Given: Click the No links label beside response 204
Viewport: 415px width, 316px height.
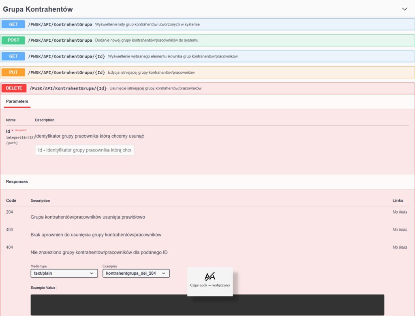Looking at the screenshot, I should coord(400,211).
